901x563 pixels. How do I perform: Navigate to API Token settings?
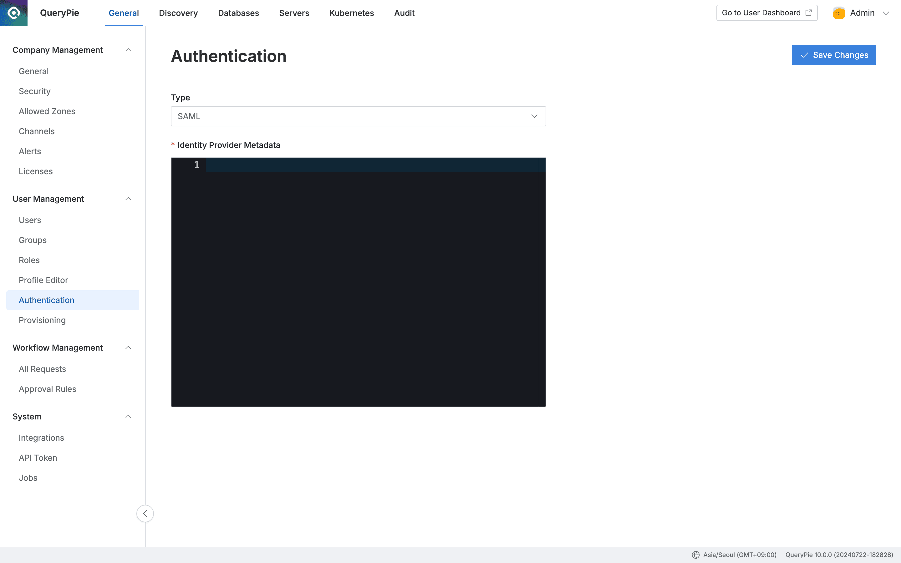(x=38, y=458)
